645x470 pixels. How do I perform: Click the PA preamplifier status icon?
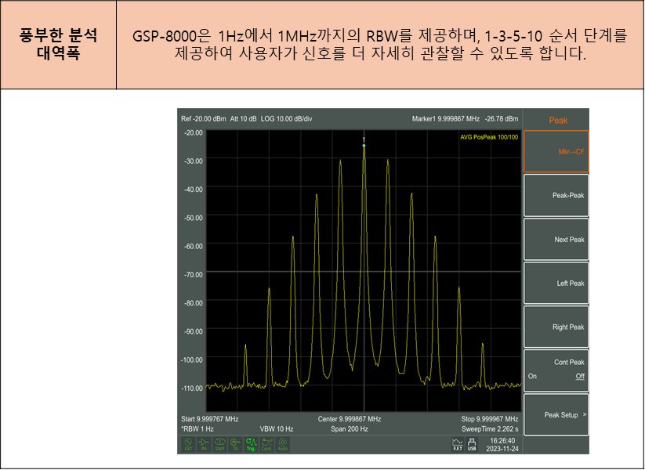pos(204,444)
